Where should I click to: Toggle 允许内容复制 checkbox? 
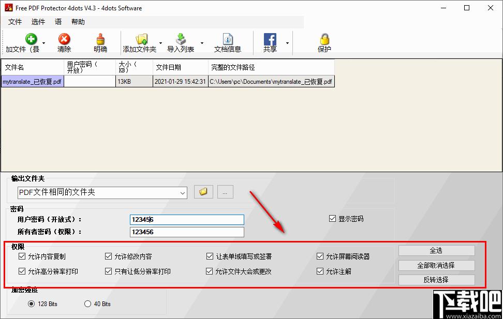click(x=22, y=256)
